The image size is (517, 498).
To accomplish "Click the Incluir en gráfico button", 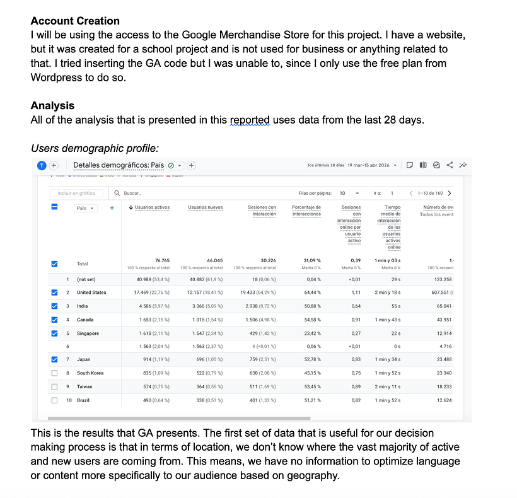I will click(76, 193).
